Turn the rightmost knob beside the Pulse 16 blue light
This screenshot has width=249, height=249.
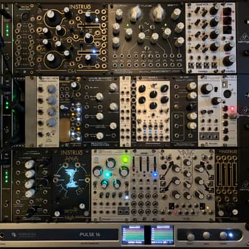[x=223, y=235]
